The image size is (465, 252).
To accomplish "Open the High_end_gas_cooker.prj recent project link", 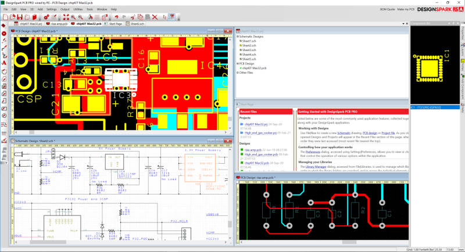I will pos(259,133).
